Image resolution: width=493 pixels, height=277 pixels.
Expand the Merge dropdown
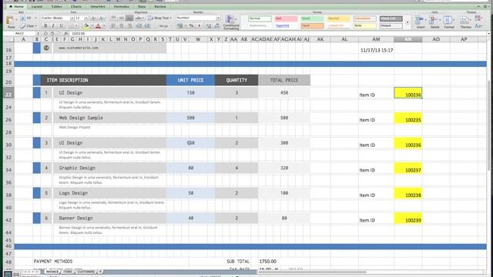pyautogui.click(x=171, y=26)
